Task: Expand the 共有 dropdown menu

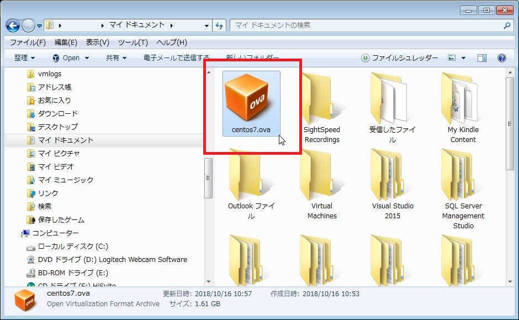Action: 116,58
